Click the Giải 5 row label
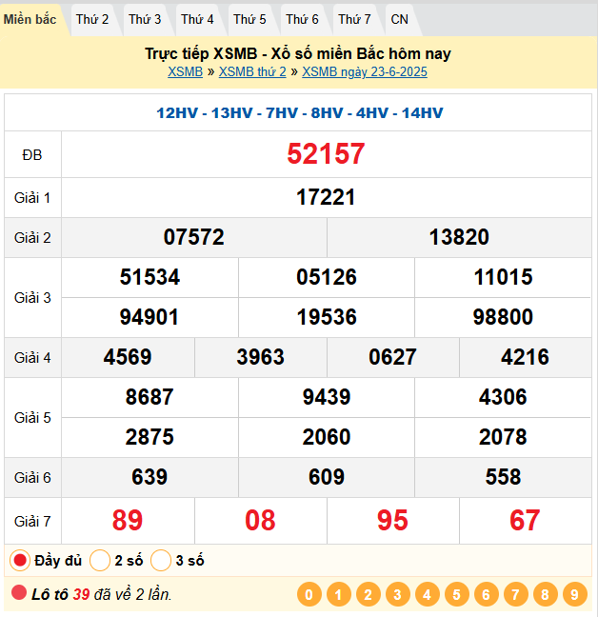The height and width of the screenshot is (617, 598). coord(32,418)
